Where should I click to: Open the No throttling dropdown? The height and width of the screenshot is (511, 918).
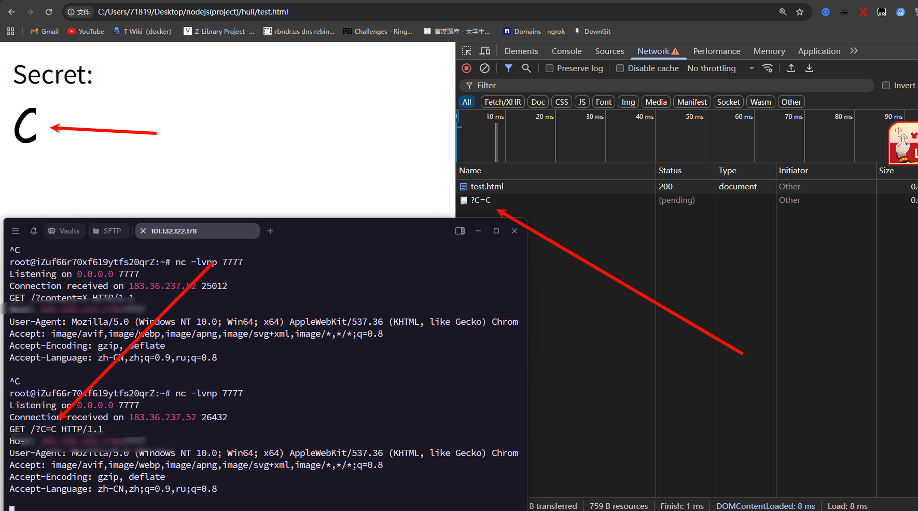point(720,68)
